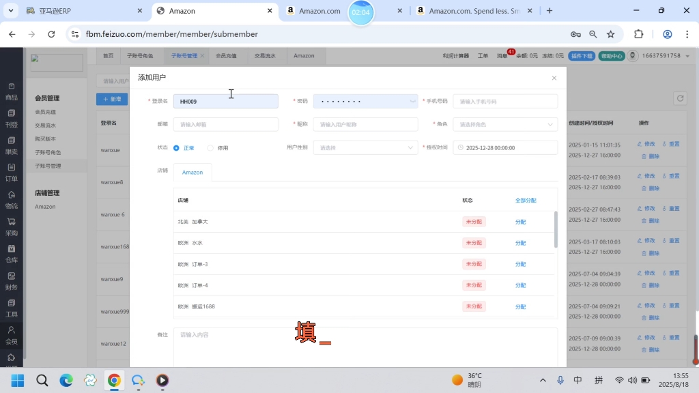The image size is (699, 393).
Task: Open the 会员充值 tab
Action: [x=226, y=56]
